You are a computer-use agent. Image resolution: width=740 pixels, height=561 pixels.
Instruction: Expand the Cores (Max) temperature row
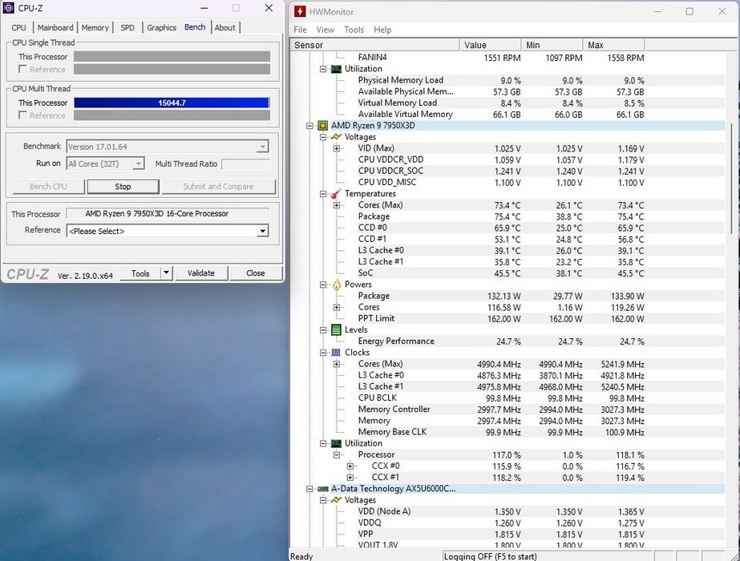(x=337, y=205)
